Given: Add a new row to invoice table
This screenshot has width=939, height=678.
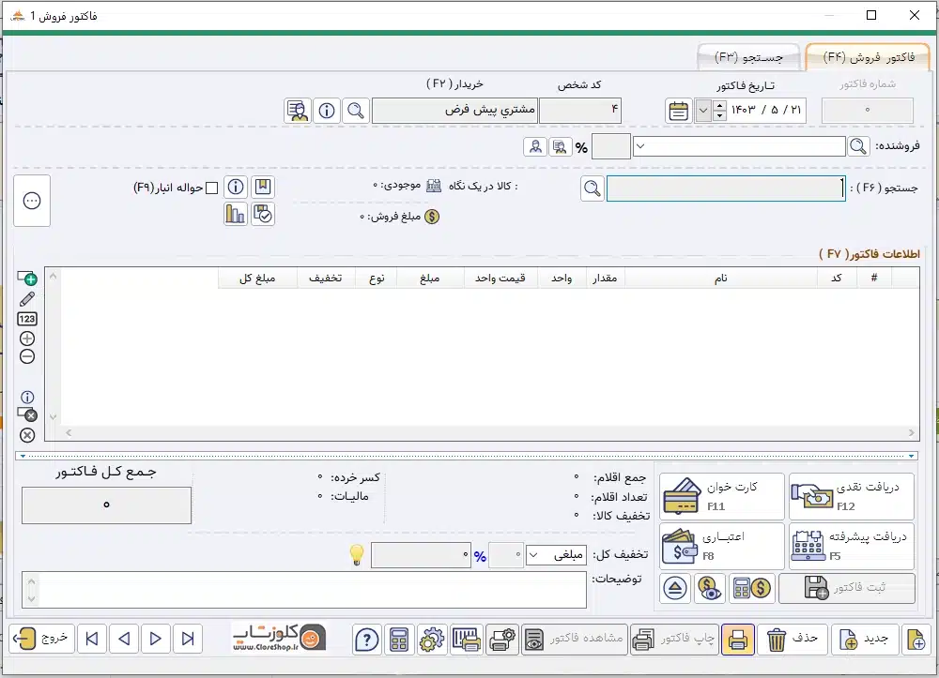Looking at the screenshot, I should [27, 278].
